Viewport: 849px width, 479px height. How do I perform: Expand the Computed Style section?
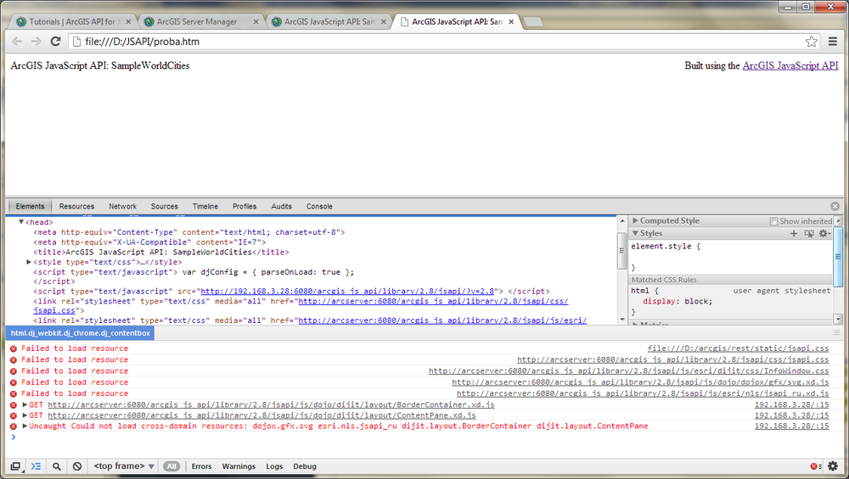click(x=635, y=220)
